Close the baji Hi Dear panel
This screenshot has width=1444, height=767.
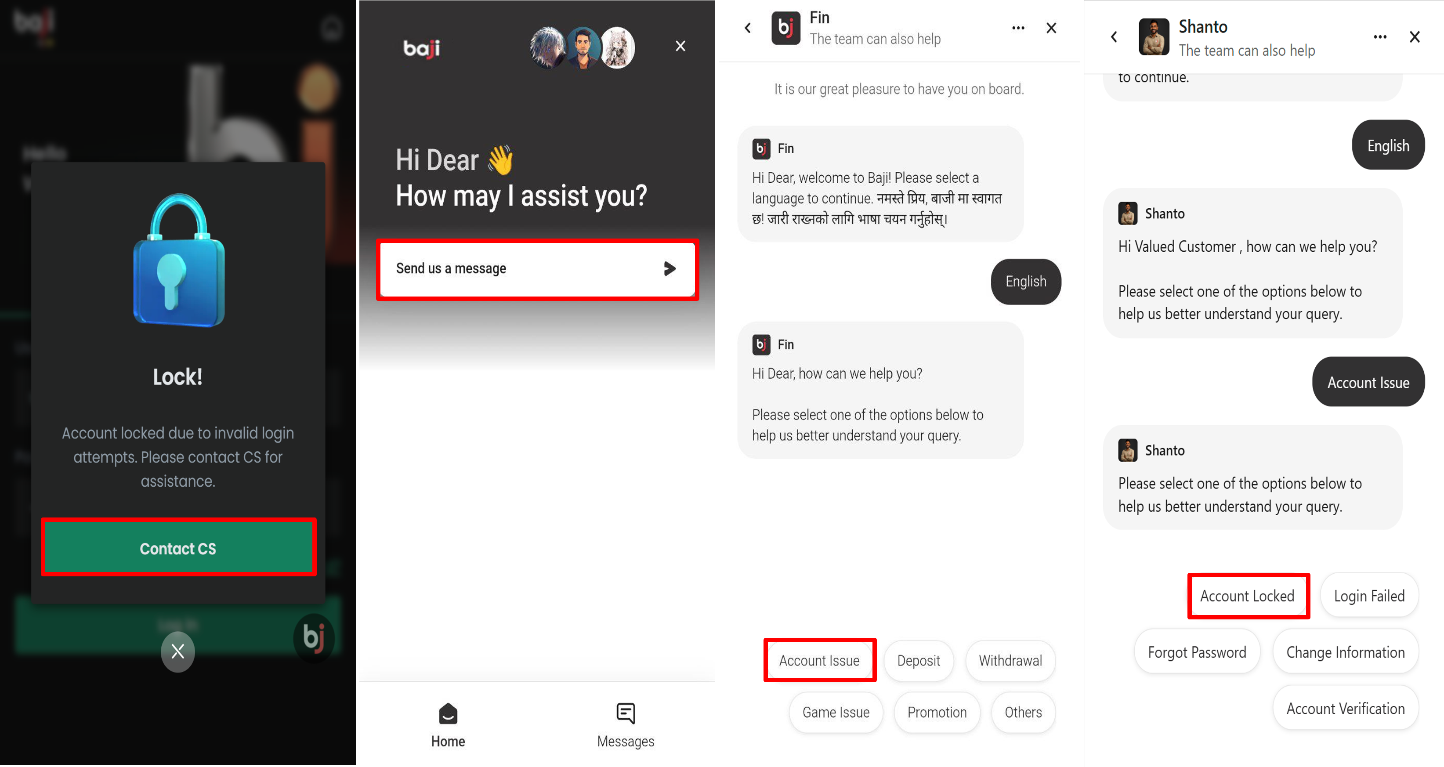pos(680,46)
